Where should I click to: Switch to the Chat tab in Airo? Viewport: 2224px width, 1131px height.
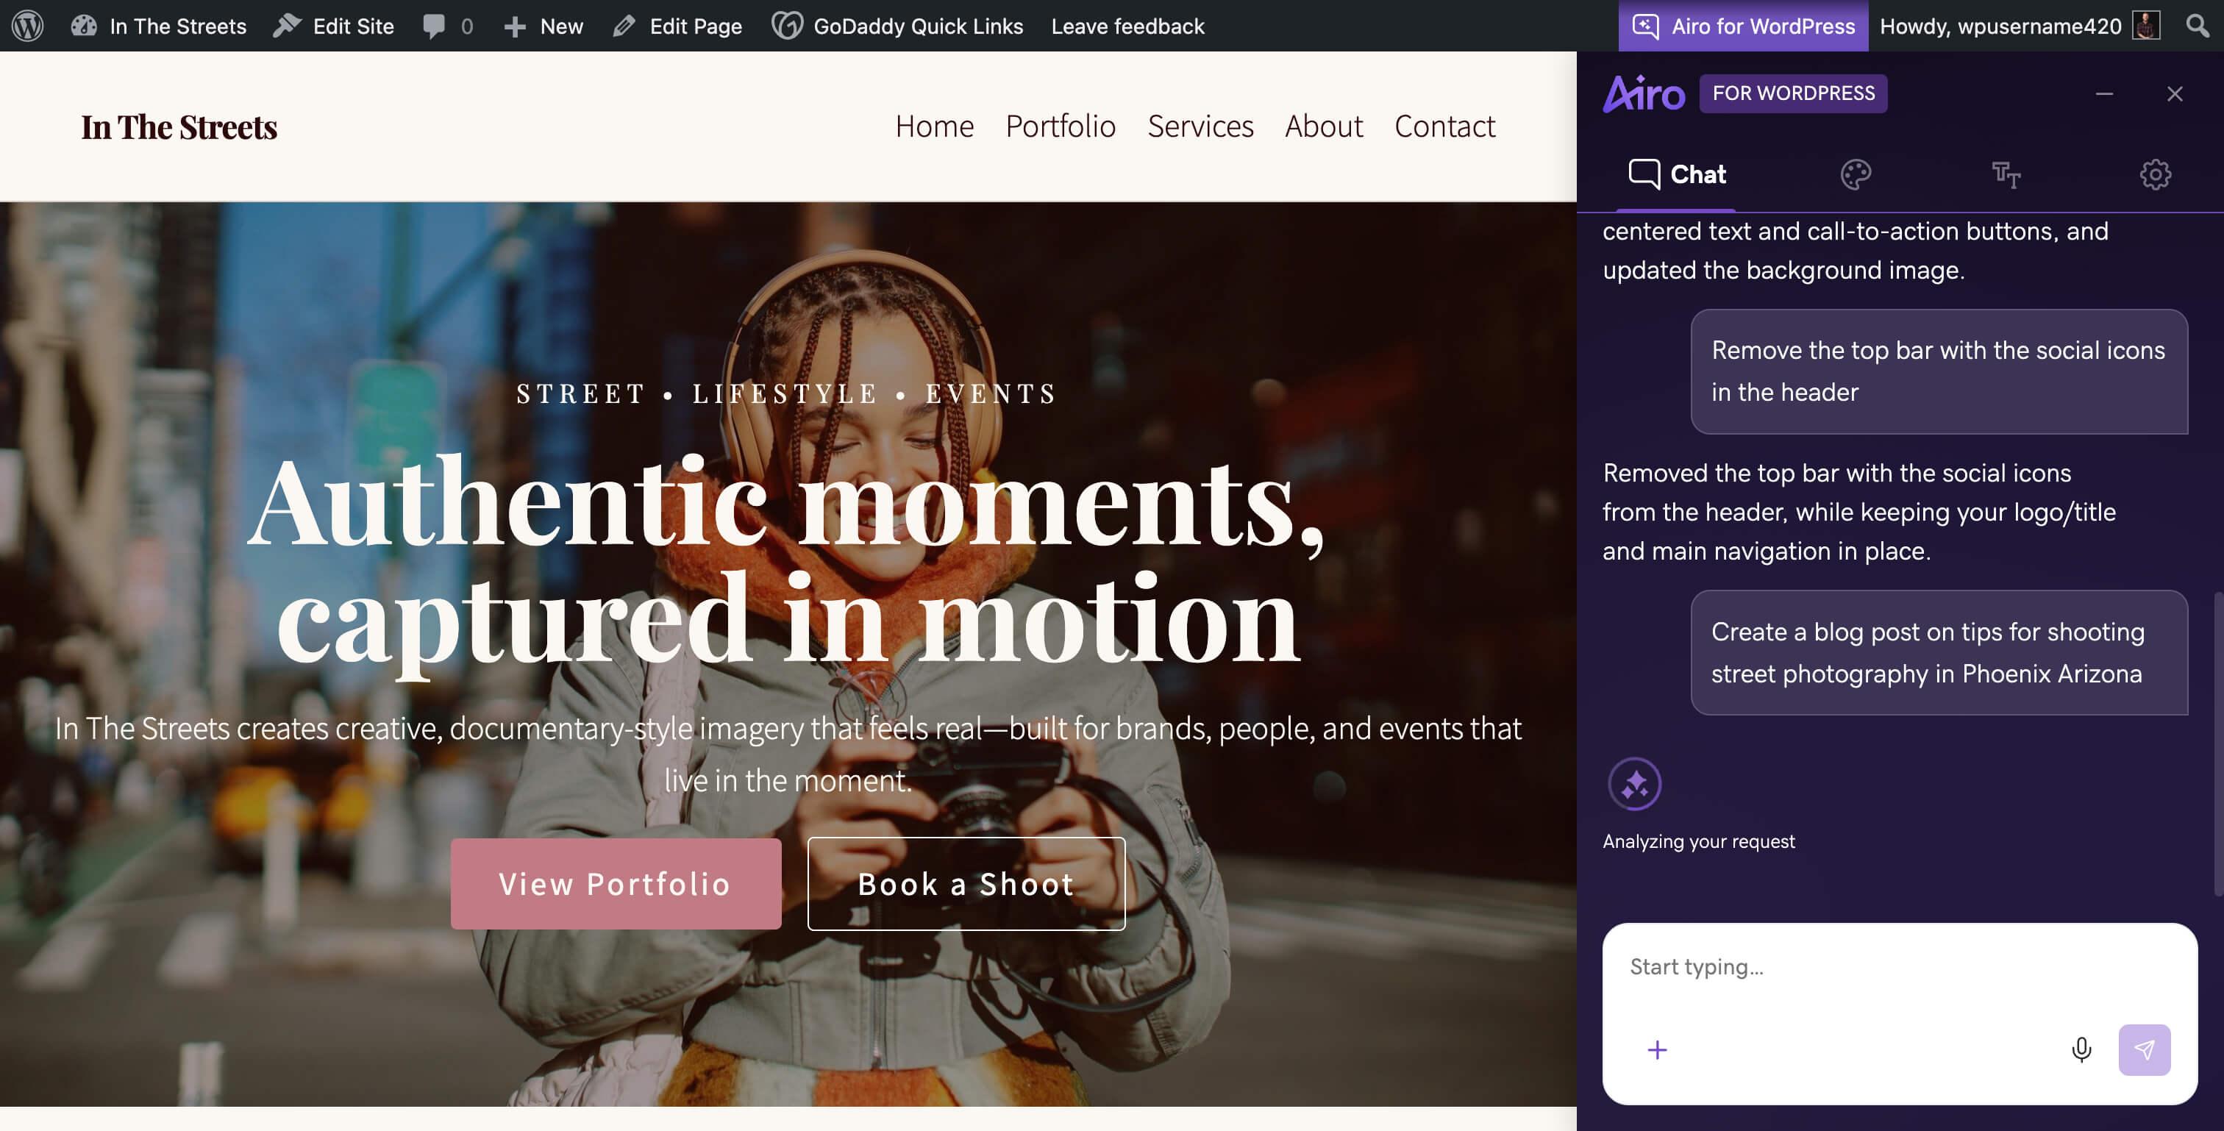click(1677, 174)
